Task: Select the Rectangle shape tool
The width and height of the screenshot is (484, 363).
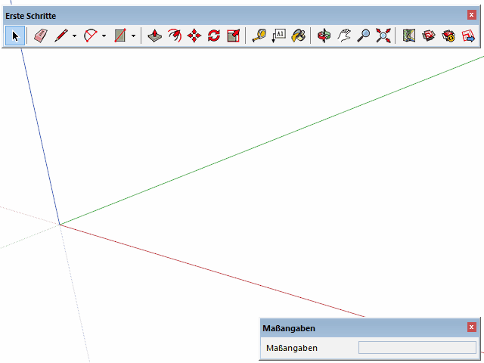Action: (x=120, y=36)
